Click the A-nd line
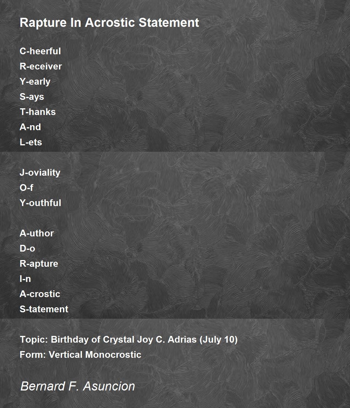The width and height of the screenshot is (350, 408). tap(30, 127)
